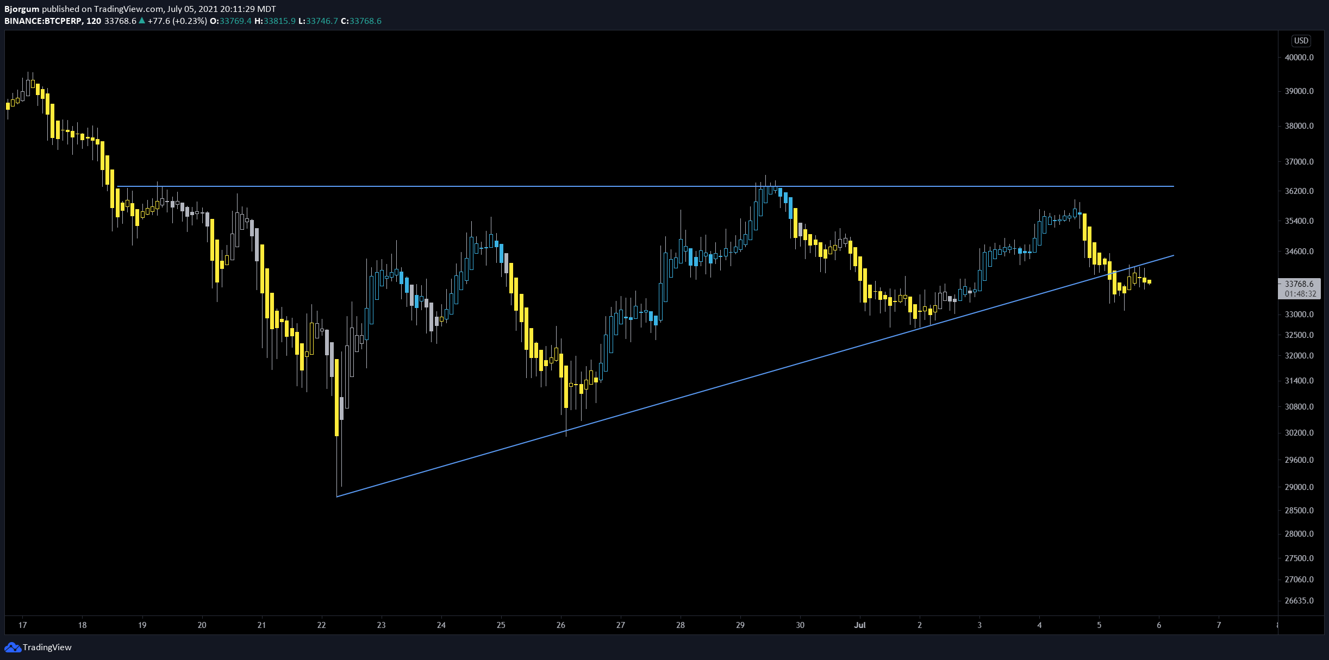Click date 5 on the time axis
The height and width of the screenshot is (660, 1329).
click(1099, 625)
